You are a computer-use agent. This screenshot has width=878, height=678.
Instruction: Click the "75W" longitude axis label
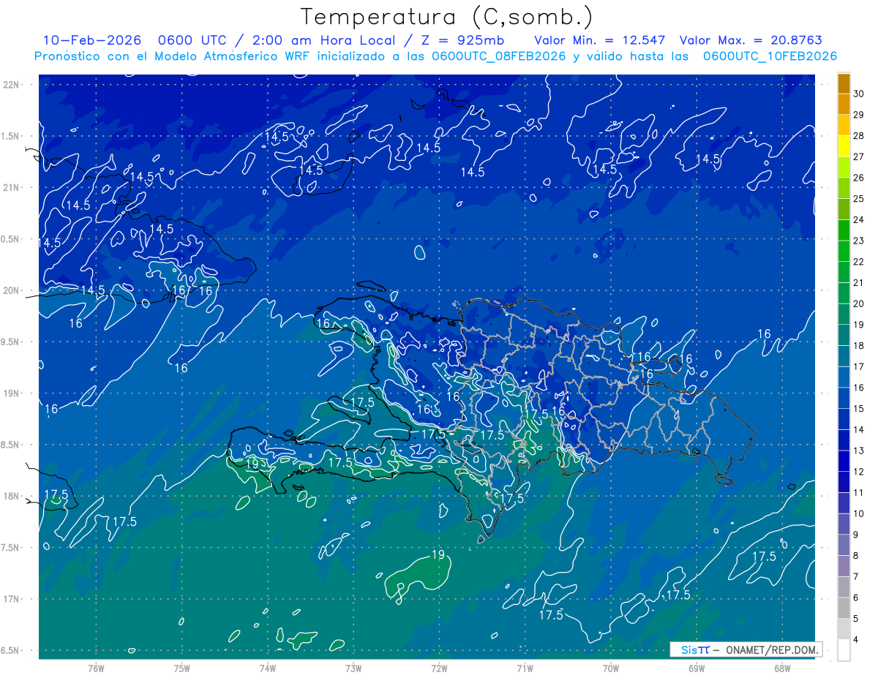[182, 668]
